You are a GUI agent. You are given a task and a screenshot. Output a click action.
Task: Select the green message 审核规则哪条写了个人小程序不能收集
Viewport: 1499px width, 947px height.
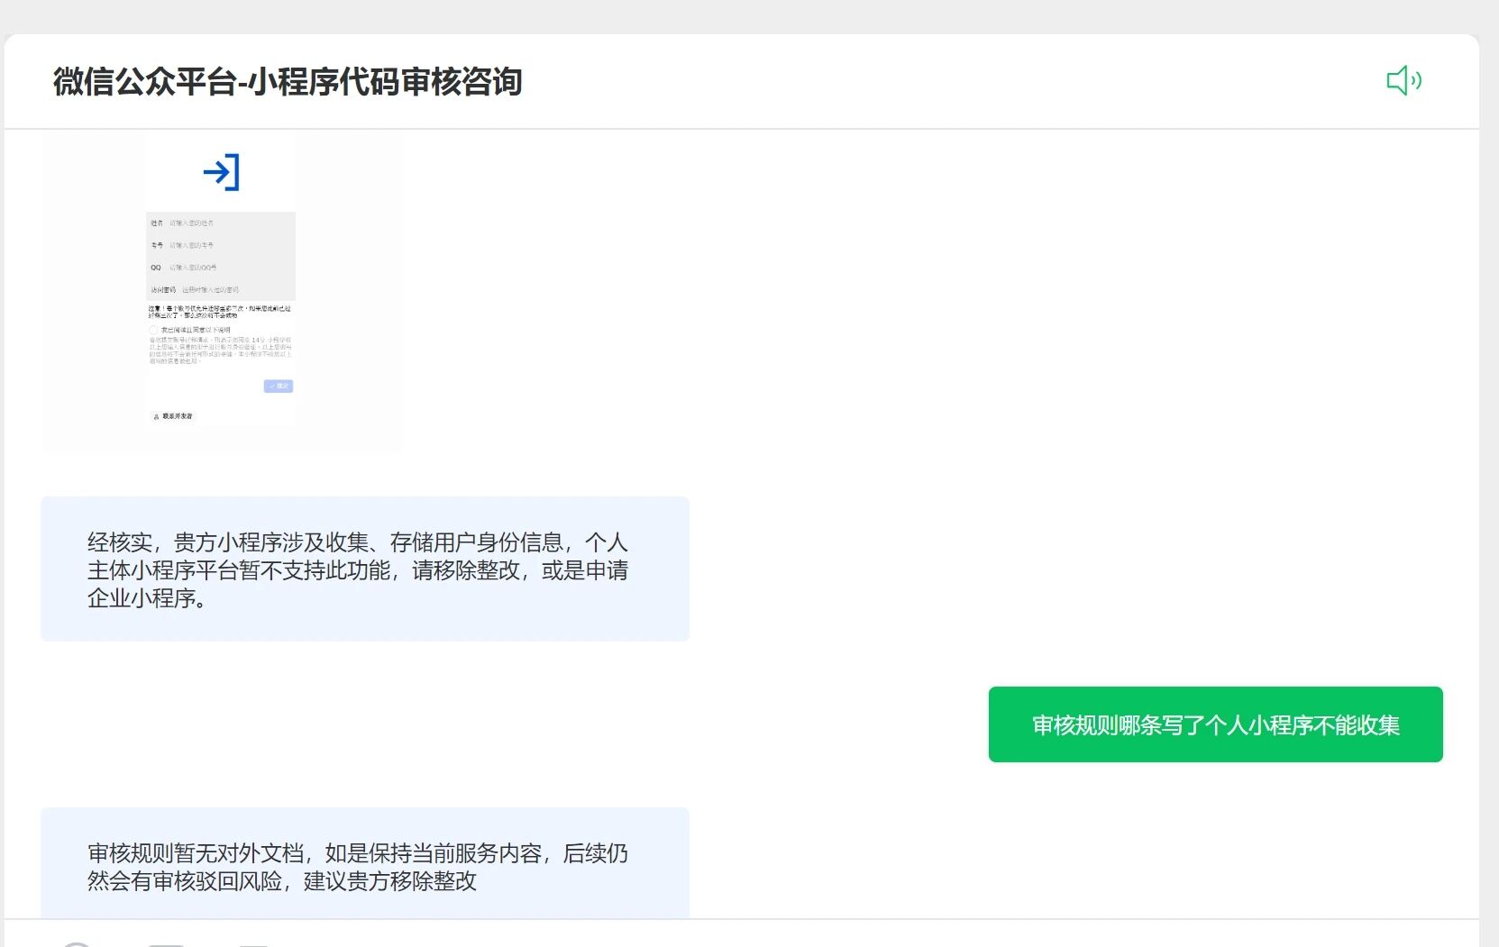coord(1215,724)
